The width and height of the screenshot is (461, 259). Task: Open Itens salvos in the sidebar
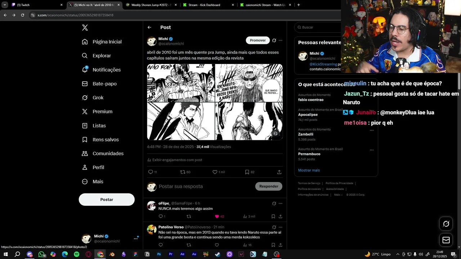click(x=100, y=140)
